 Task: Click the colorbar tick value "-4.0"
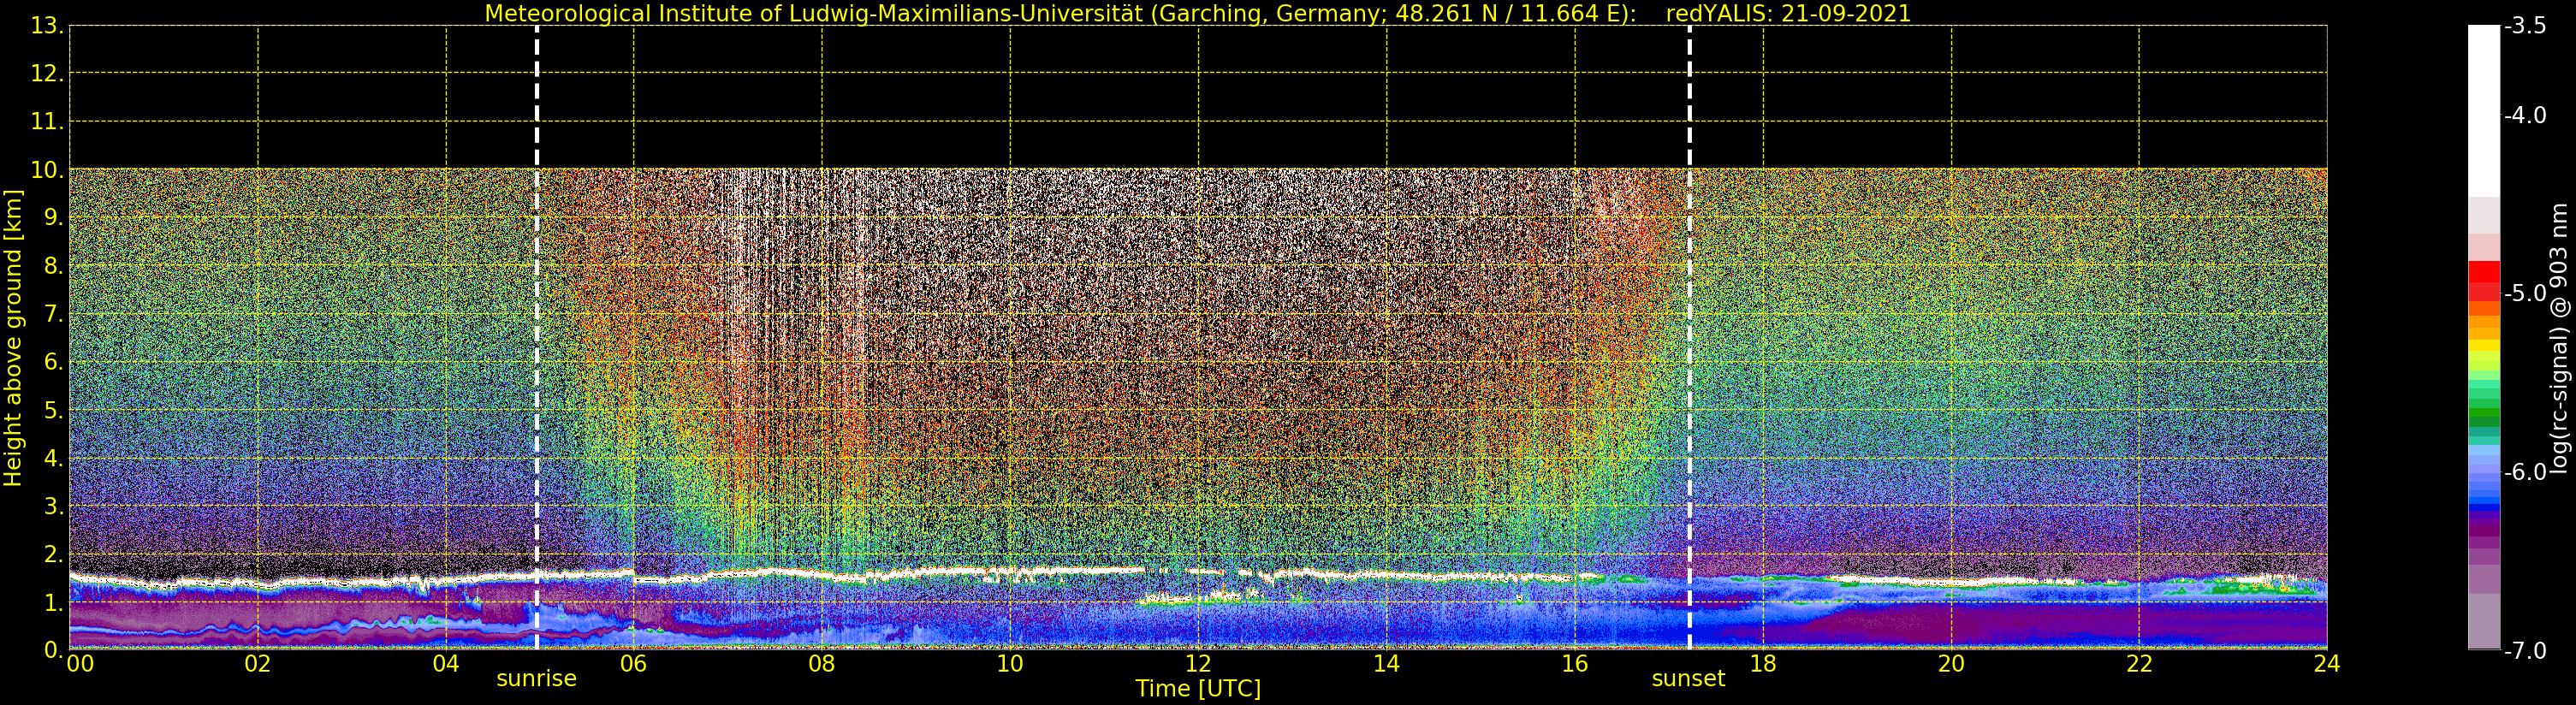click(x=2525, y=116)
